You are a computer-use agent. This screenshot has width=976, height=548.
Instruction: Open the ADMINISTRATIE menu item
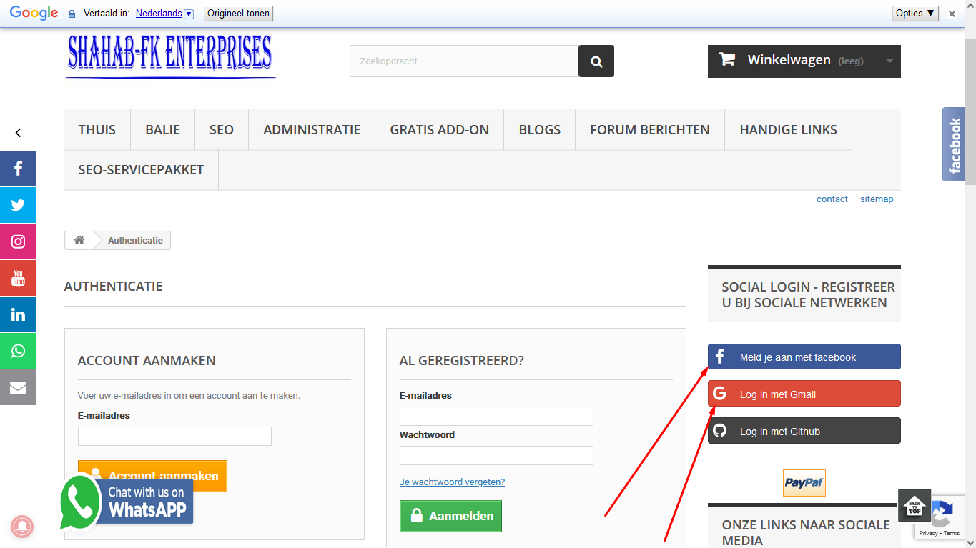tap(312, 130)
